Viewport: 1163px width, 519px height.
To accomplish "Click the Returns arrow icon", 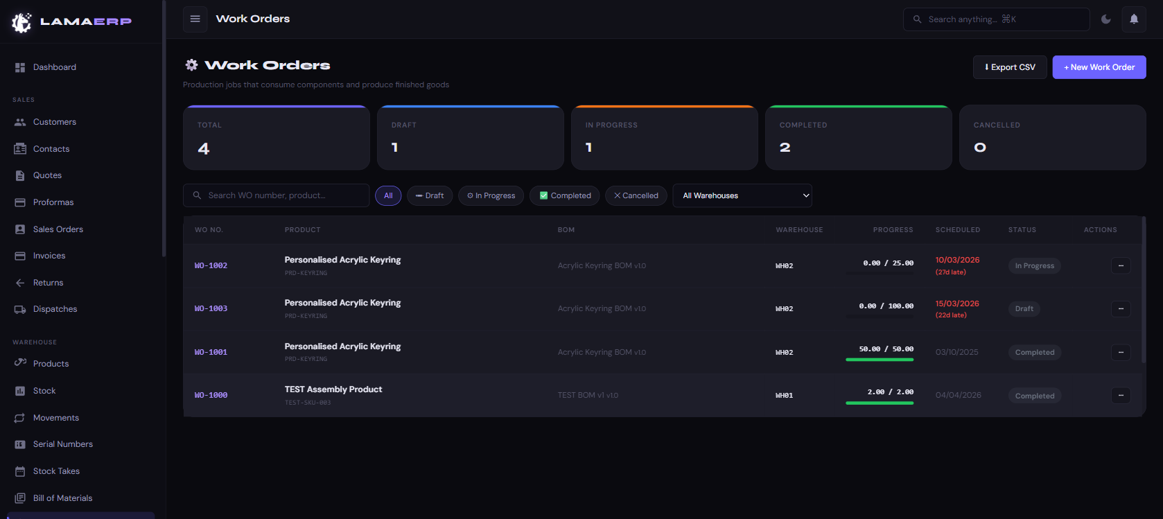I will (20, 283).
